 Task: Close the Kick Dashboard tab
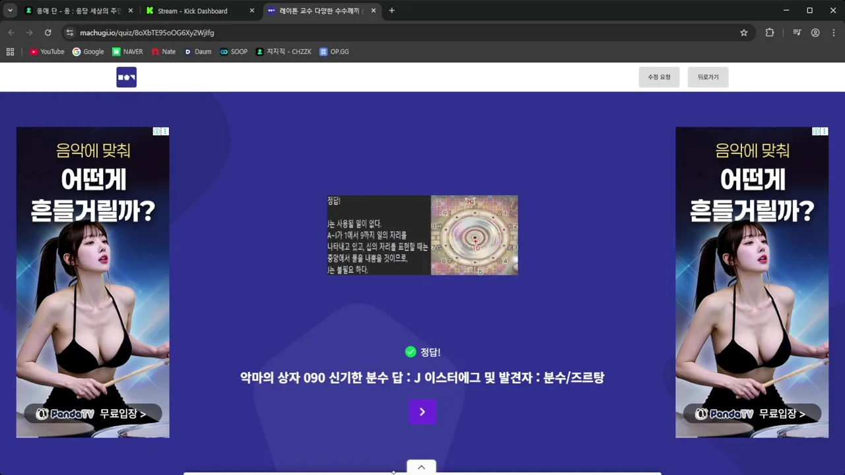[x=252, y=11]
